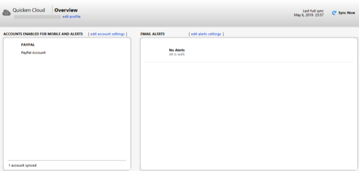359x171 pixels.
Task: Click the Quicken Cloud title text
Action: (x=29, y=10)
